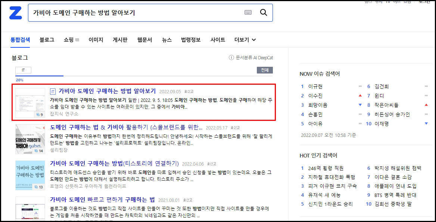The width and height of the screenshot is (436, 222).
Task: Click image count badge showing 14
Action: coord(39,151)
